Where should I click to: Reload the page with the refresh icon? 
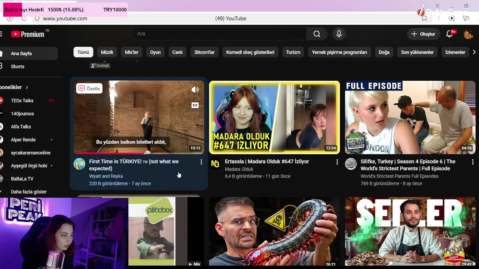click(x=24, y=18)
